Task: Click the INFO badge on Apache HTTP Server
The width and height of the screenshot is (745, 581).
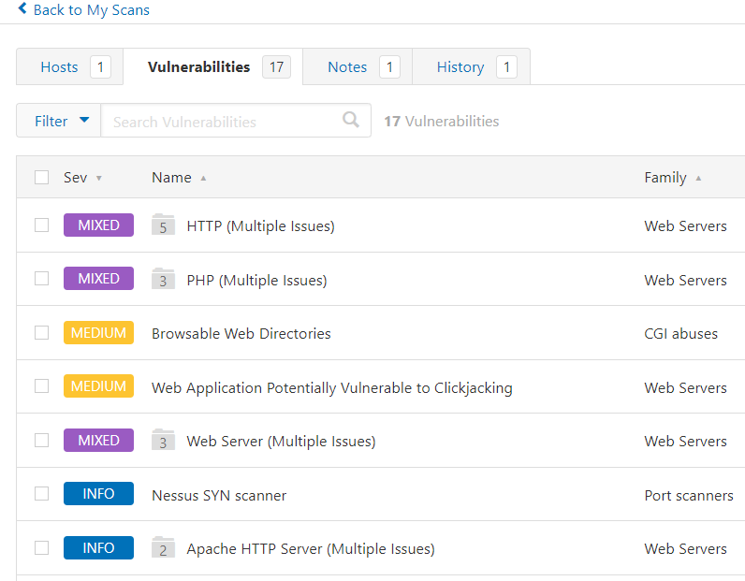Action: (99, 547)
